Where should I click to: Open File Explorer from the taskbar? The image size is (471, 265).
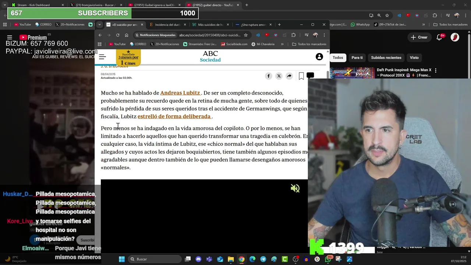231,259
